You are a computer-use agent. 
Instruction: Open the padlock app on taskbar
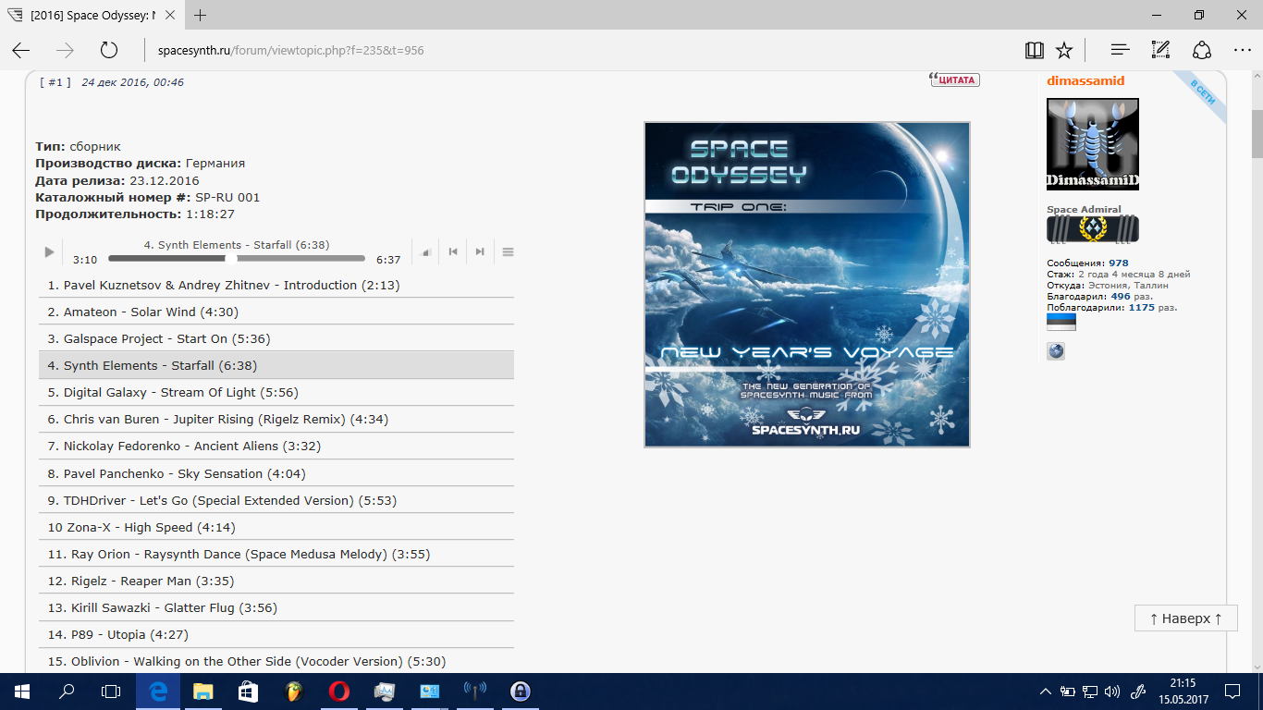click(x=520, y=692)
